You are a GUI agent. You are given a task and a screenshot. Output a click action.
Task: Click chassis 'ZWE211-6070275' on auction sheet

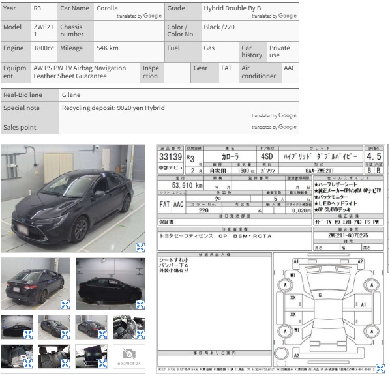coord(348,235)
